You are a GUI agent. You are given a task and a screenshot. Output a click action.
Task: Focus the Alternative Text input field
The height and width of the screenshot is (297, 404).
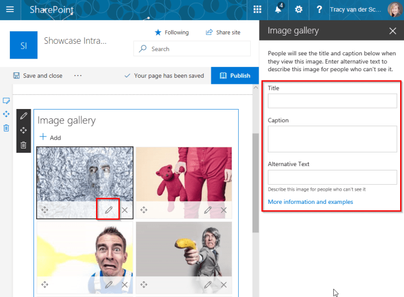coord(332,177)
